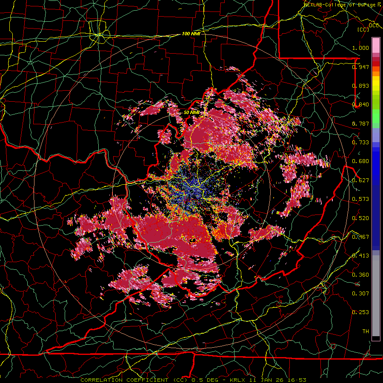Select the 0.253 legend value
Image resolution: width=383 pixels, height=383 pixels.
pos(360,312)
